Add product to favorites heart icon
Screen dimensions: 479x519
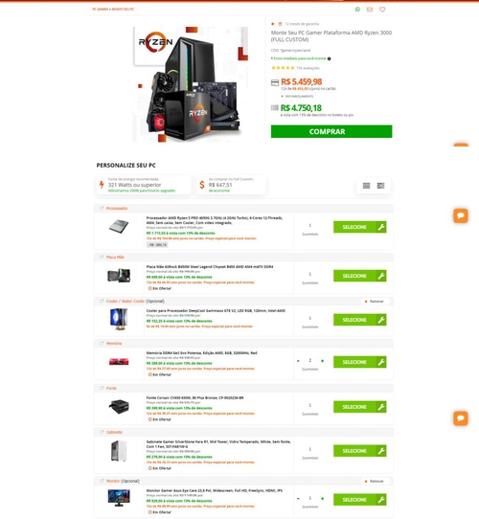(382, 10)
